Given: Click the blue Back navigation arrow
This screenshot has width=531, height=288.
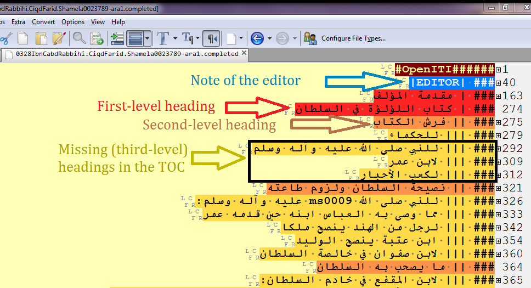Looking at the screenshot, I should coord(257,38).
